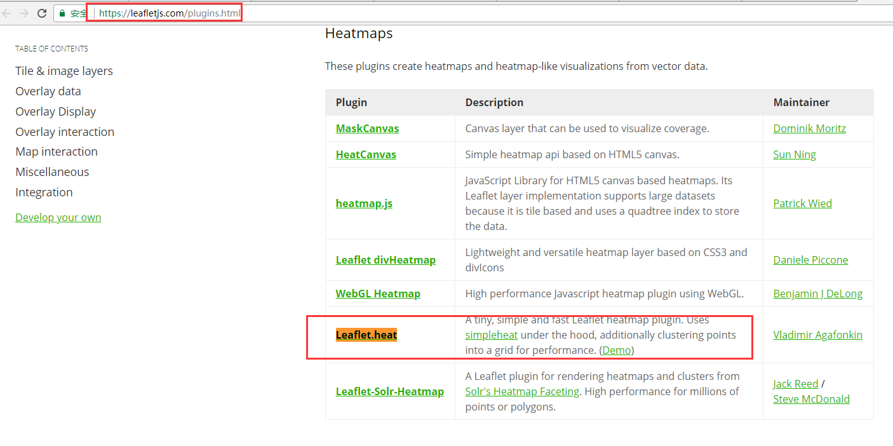Open the highlighted Leaflet.heat plugin link
Viewport: 893px width, 446px height.
pyautogui.click(x=366, y=335)
